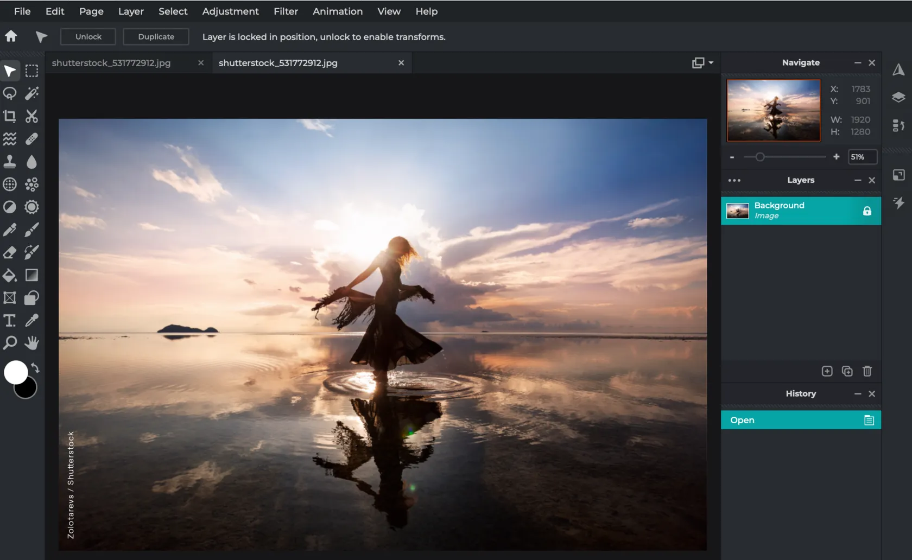This screenshot has height=560, width=912.
Task: Activate the Magic Wand tool
Action: (32, 93)
